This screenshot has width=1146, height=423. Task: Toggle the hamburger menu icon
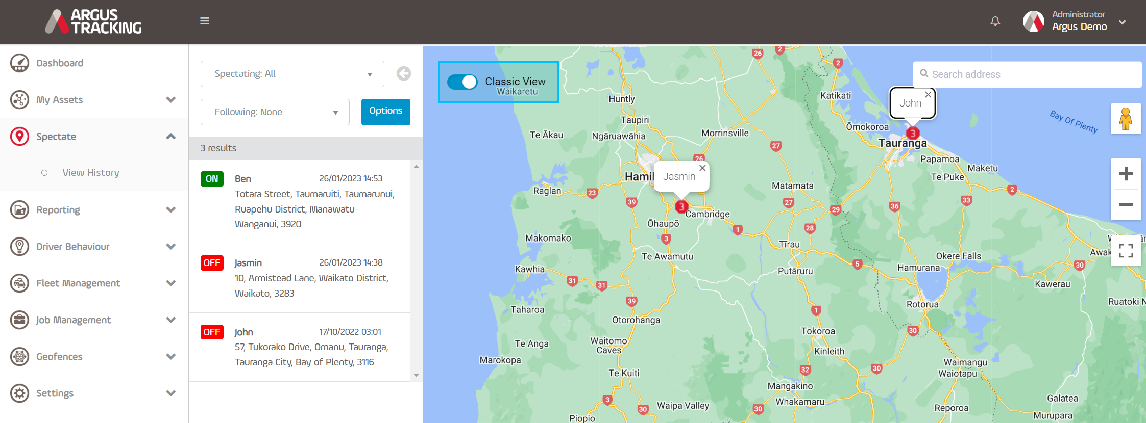[x=205, y=21]
